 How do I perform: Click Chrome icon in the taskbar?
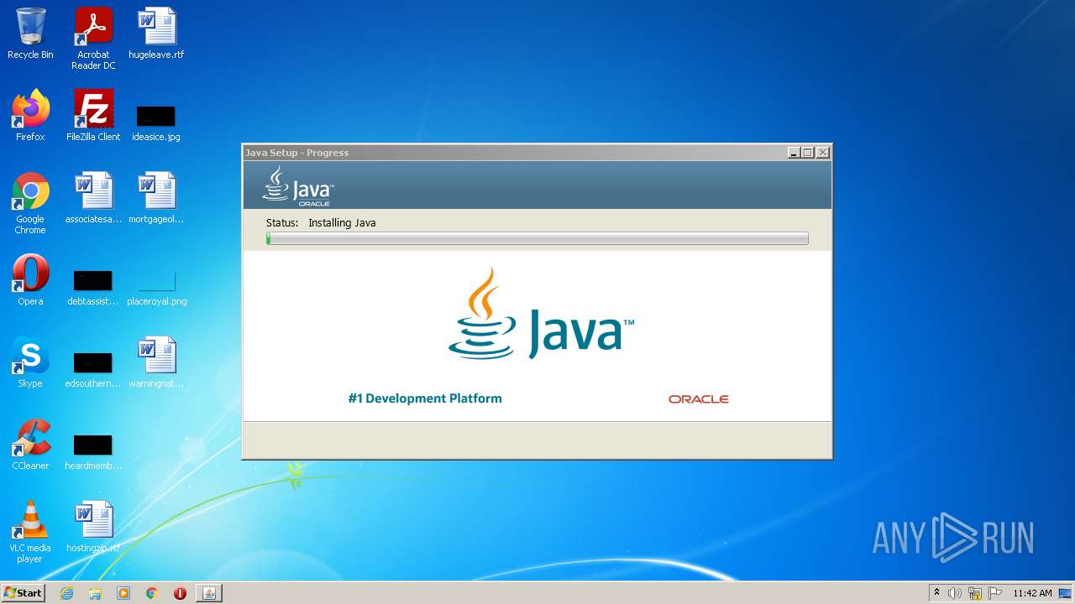(152, 593)
